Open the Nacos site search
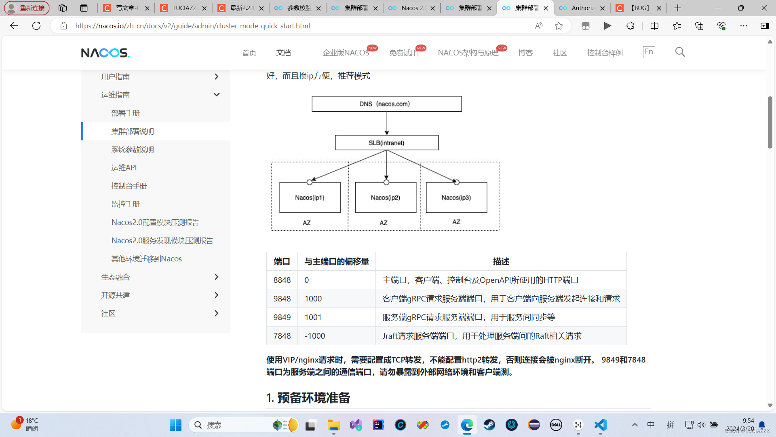776x437 pixels. [x=680, y=52]
